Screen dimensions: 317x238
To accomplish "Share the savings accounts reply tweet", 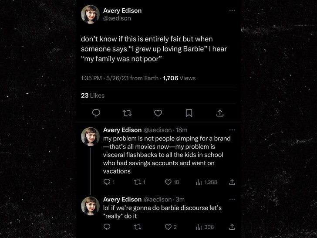I will pyautogui.click(x=232, y=182).
